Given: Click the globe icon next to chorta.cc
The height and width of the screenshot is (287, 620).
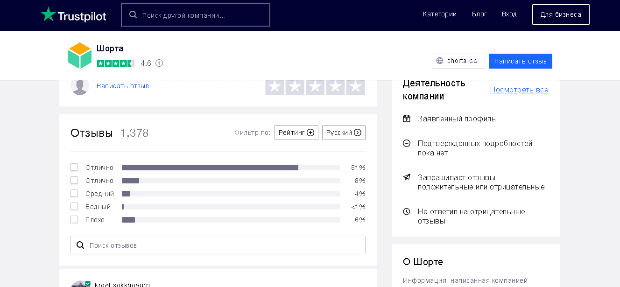Looking at the screenshot, I should (440, 61).
